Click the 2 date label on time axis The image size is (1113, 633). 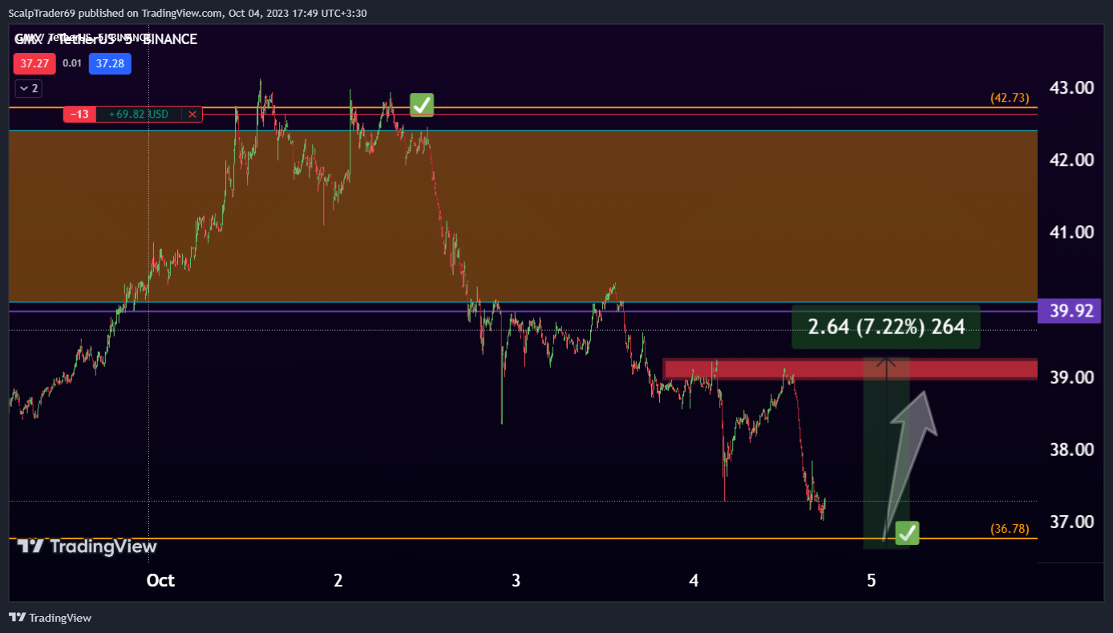[338, 580]
